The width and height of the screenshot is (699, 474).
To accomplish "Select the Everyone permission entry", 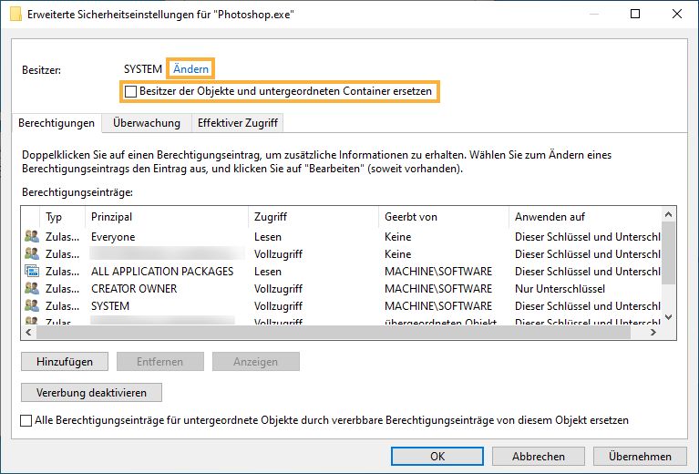I will (343, 236).
